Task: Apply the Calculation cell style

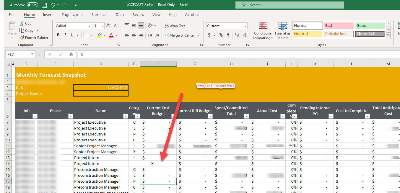Action: 339,34
